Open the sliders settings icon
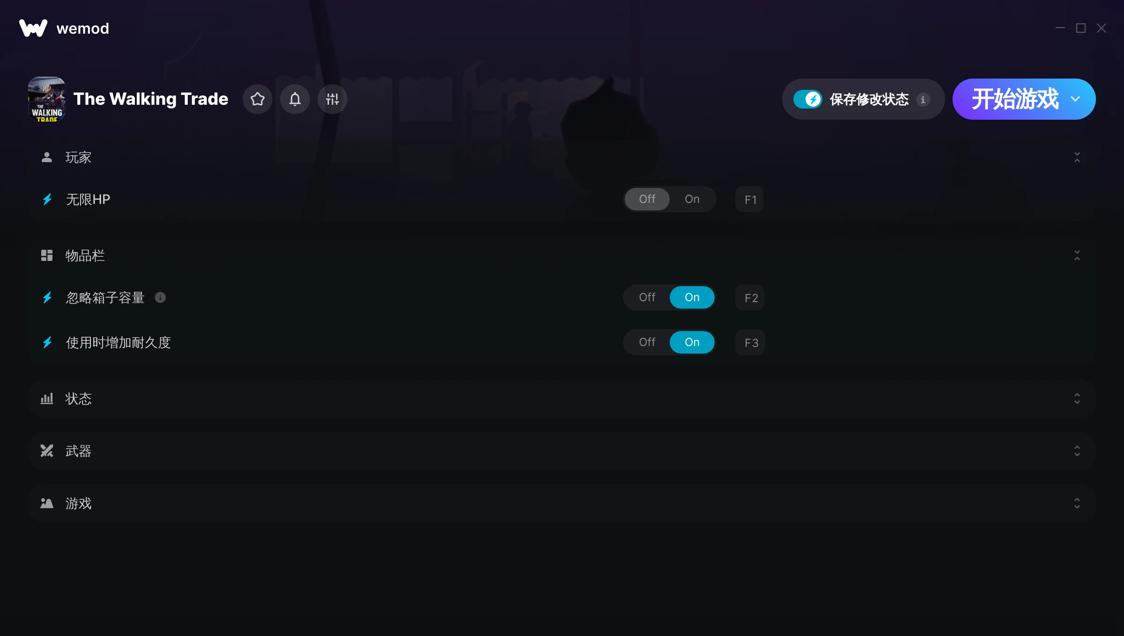Screen dimensions: 1124x636 [x=332, y=99]
